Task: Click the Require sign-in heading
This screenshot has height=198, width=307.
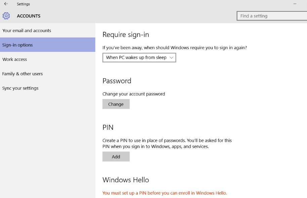Action: coord(126,35)
